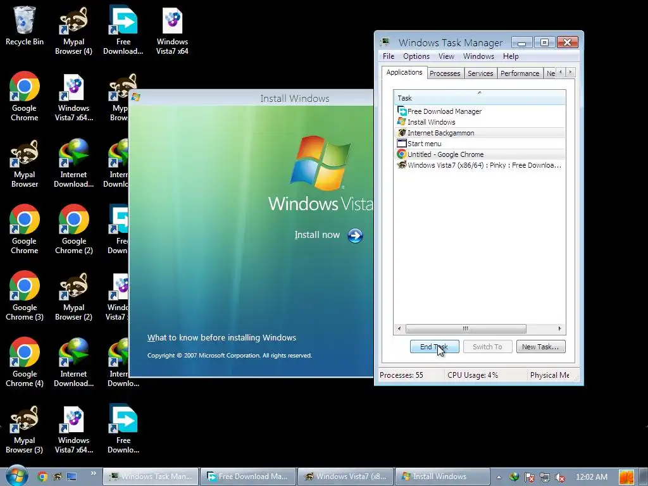
Task: Click the End Task button
Action: click(x=434, y=347)
